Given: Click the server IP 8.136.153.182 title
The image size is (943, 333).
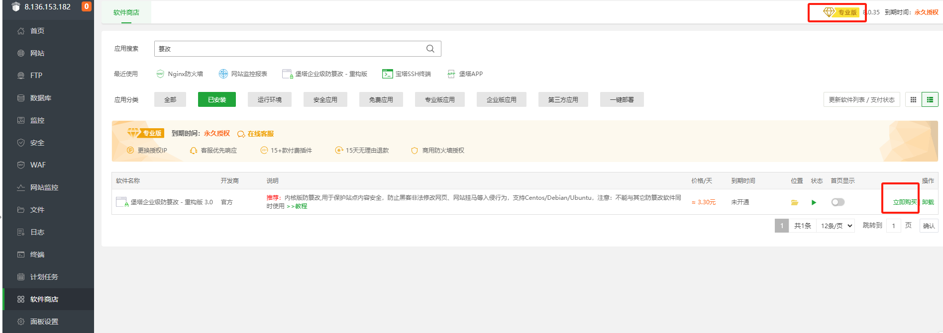Looking at the screenshot, I should pyautogui.click(x=48, y=6).
